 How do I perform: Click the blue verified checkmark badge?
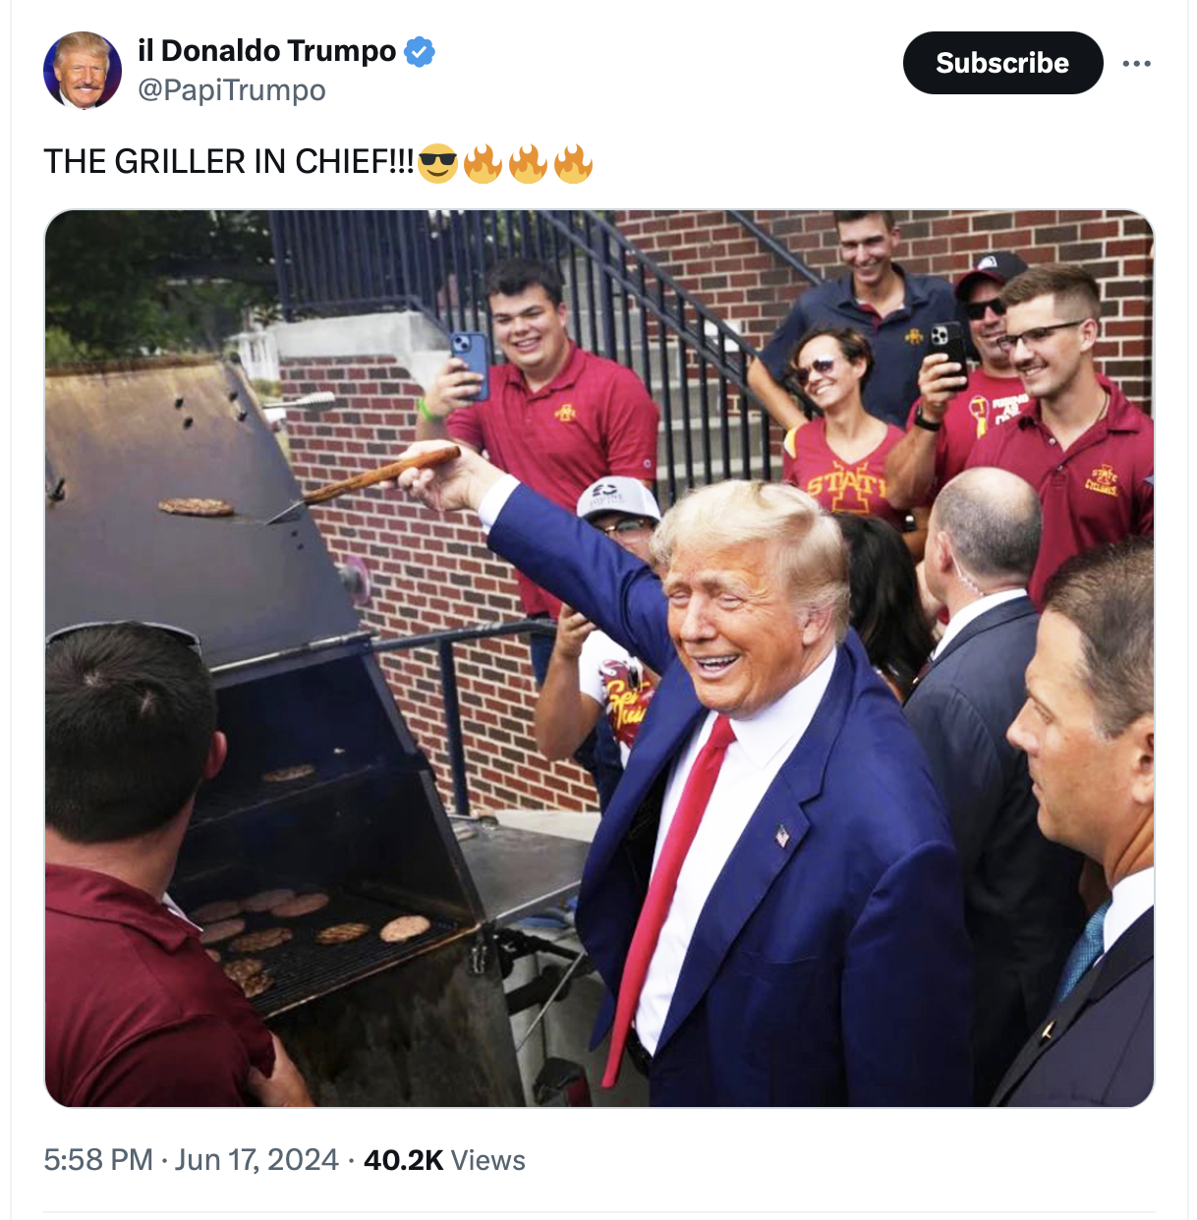421,51
